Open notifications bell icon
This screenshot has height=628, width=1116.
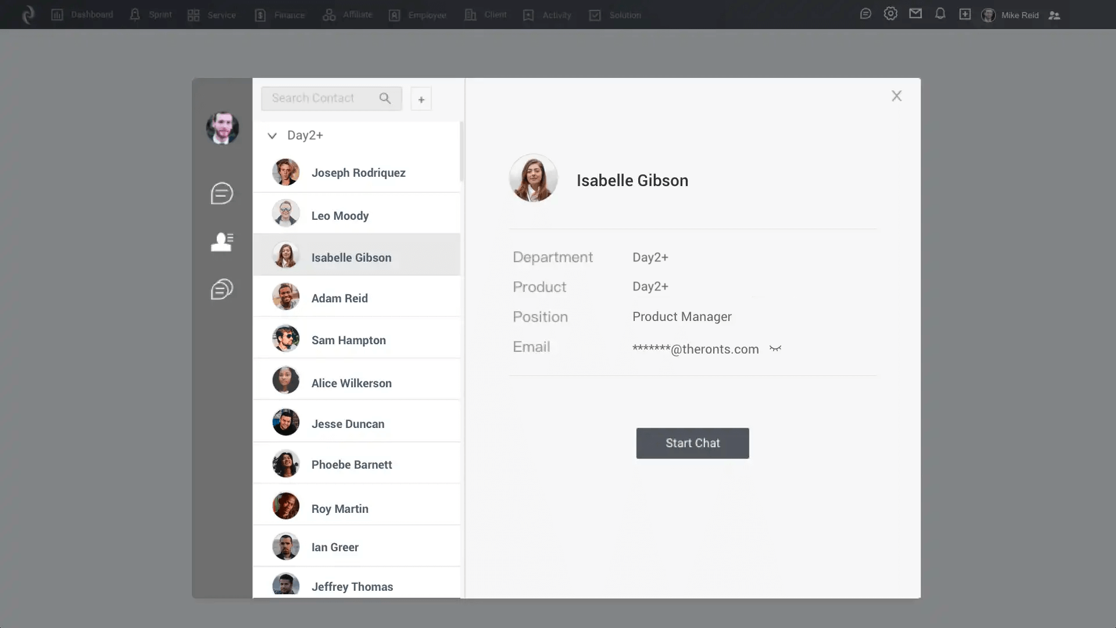940,13
